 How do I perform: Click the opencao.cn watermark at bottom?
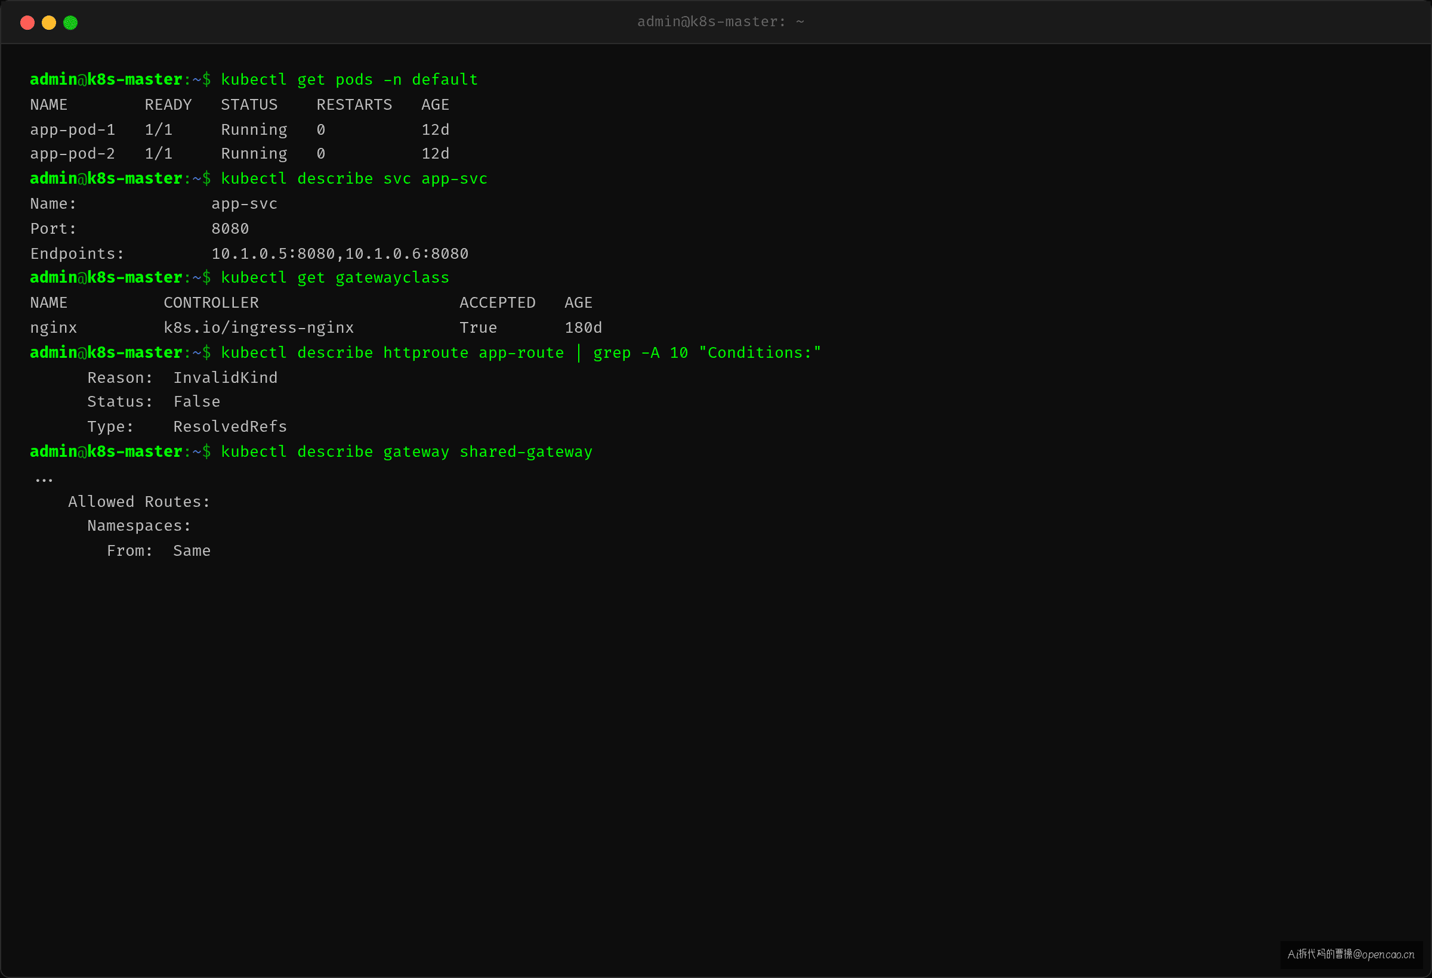point(1351,954)
